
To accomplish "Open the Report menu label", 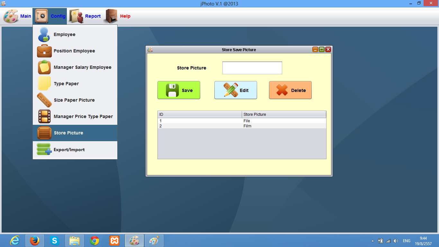I will click(x=93, y=16).
